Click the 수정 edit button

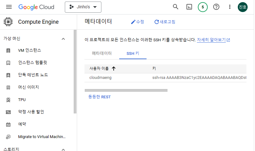click(x=137, y=22)
